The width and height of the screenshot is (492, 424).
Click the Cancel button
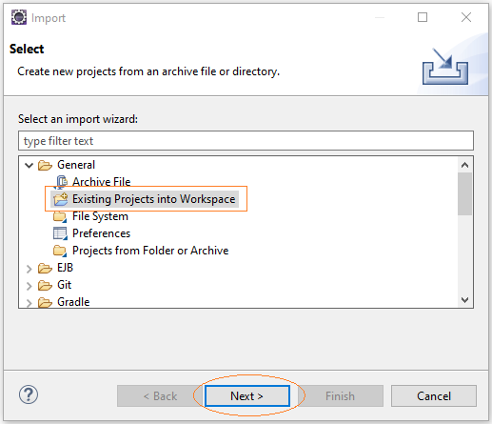(x=434, y=395)
